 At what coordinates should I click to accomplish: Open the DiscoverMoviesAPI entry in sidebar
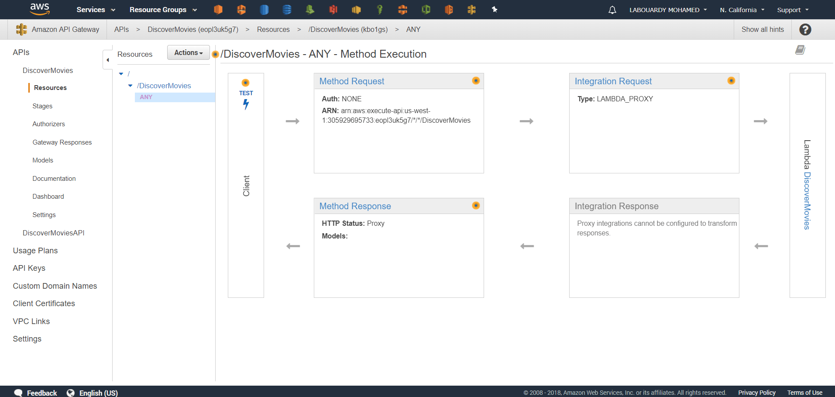(54, 233)
